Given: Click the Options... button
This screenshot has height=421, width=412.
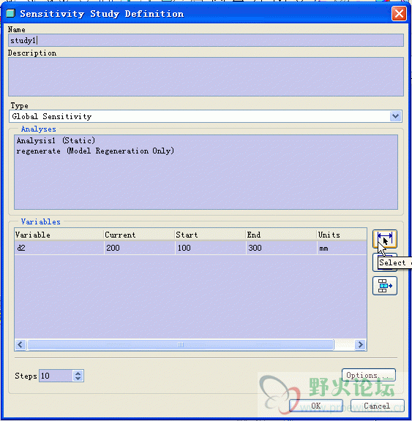Looking at the screenshot, I should point(369,375).
